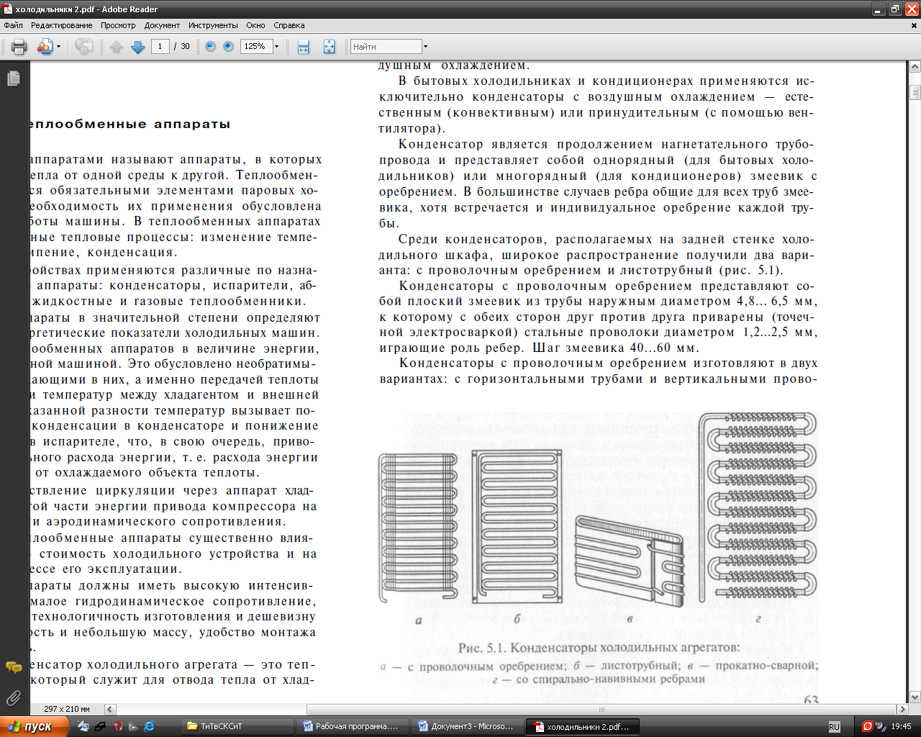Switch to Документ3 Microsoft Word taskbar button
The height and width of the screenshot is (737, 921).
point(468,726)
